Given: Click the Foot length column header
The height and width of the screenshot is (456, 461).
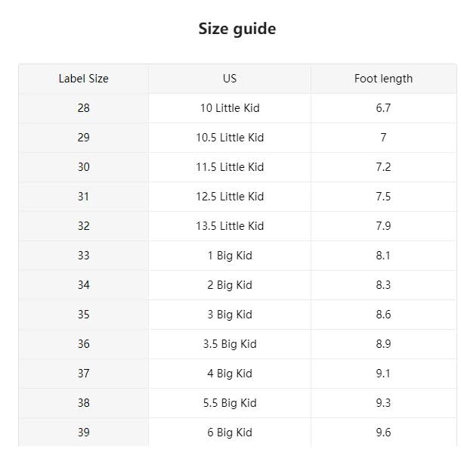Looking at the screenshot, I should pyautogui.click(x=383, y=79).
